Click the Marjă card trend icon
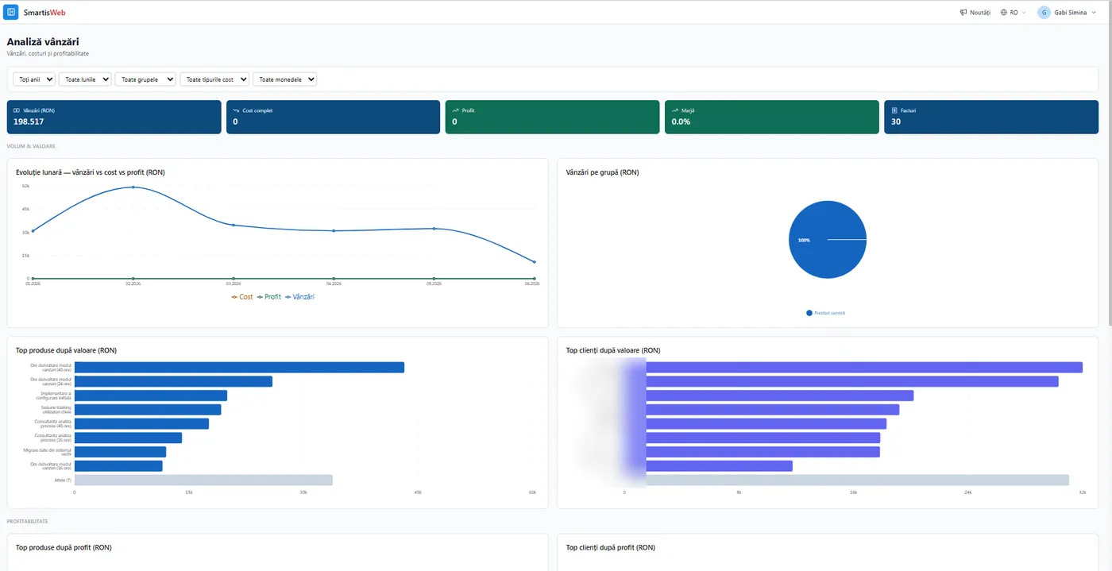Screen dimensions: 1112x571 coord(674,110)
